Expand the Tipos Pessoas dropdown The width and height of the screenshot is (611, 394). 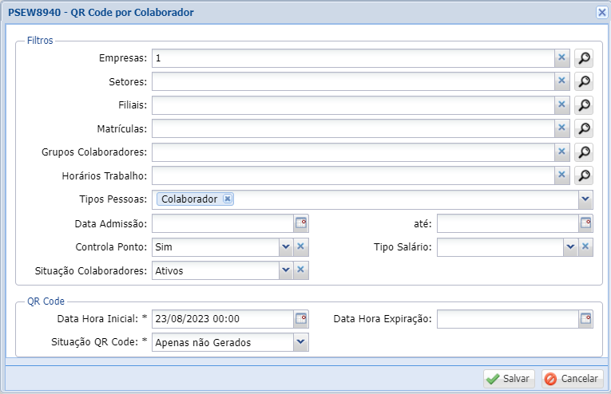coord(585,199)
